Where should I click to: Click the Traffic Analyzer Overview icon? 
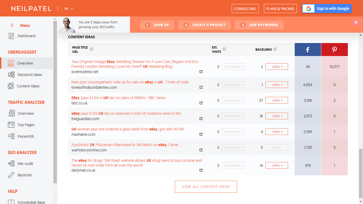click(x=11, y=113)
